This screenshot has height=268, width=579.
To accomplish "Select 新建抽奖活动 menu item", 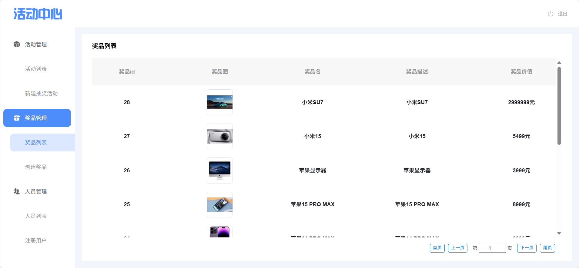I will [41, 93].
